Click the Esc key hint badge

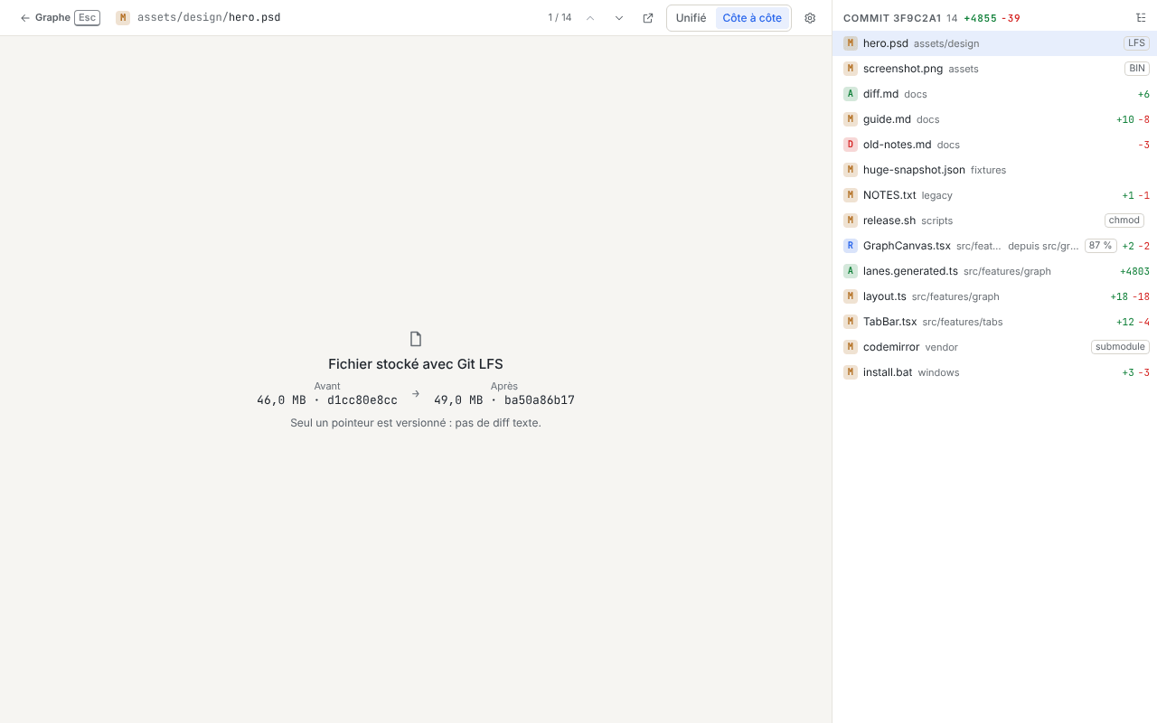click(x=87, y=18)
